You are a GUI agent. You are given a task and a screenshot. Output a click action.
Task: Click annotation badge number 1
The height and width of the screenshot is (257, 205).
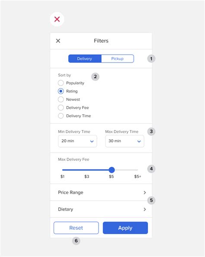(x=151, y=59)
